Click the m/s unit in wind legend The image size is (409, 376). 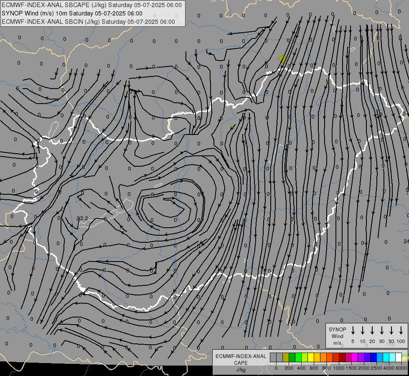337,343
